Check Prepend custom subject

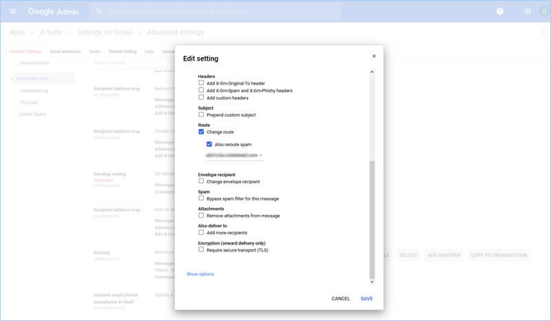pyautogui.click(x=201, y=114)
